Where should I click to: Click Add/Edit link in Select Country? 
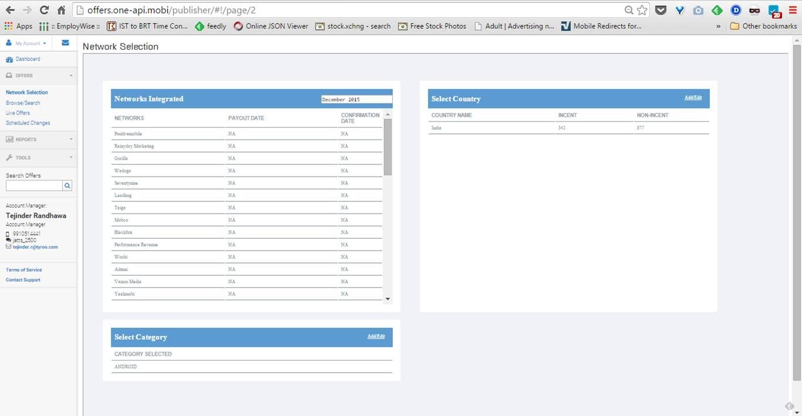(693, 97)
